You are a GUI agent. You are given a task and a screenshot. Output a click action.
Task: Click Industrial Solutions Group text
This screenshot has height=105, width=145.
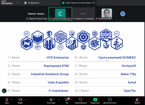50,74
